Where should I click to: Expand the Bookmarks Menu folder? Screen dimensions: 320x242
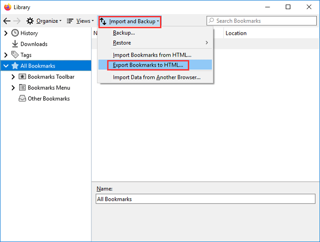pos(13,88)
